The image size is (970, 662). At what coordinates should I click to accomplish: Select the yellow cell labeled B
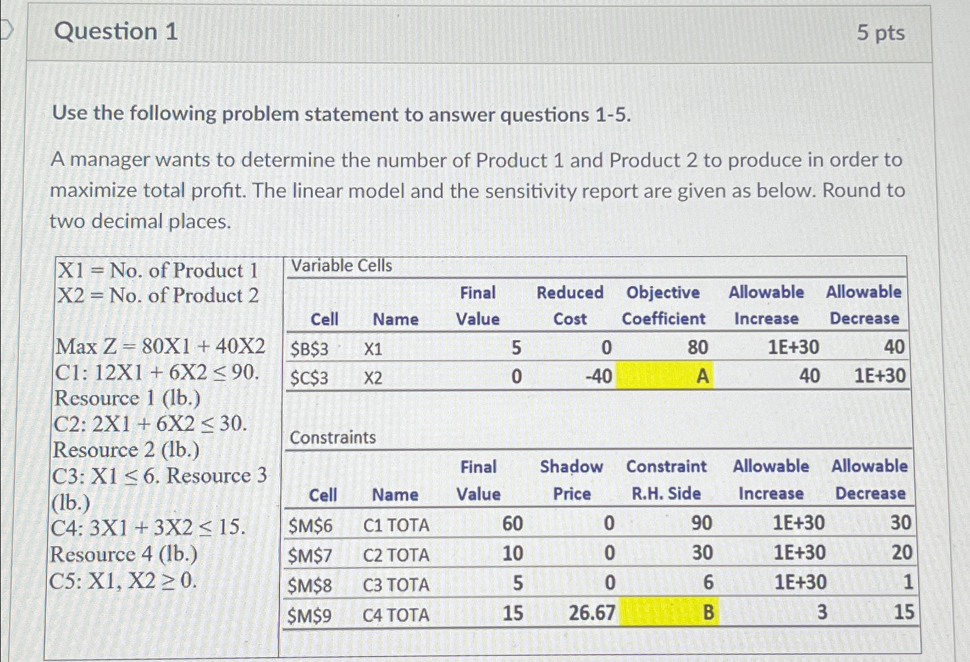(x=669, y=612)
